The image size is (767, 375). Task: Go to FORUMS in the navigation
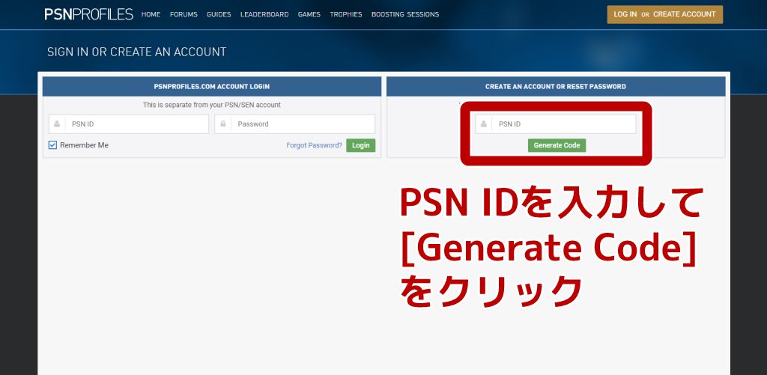(184, 15)
